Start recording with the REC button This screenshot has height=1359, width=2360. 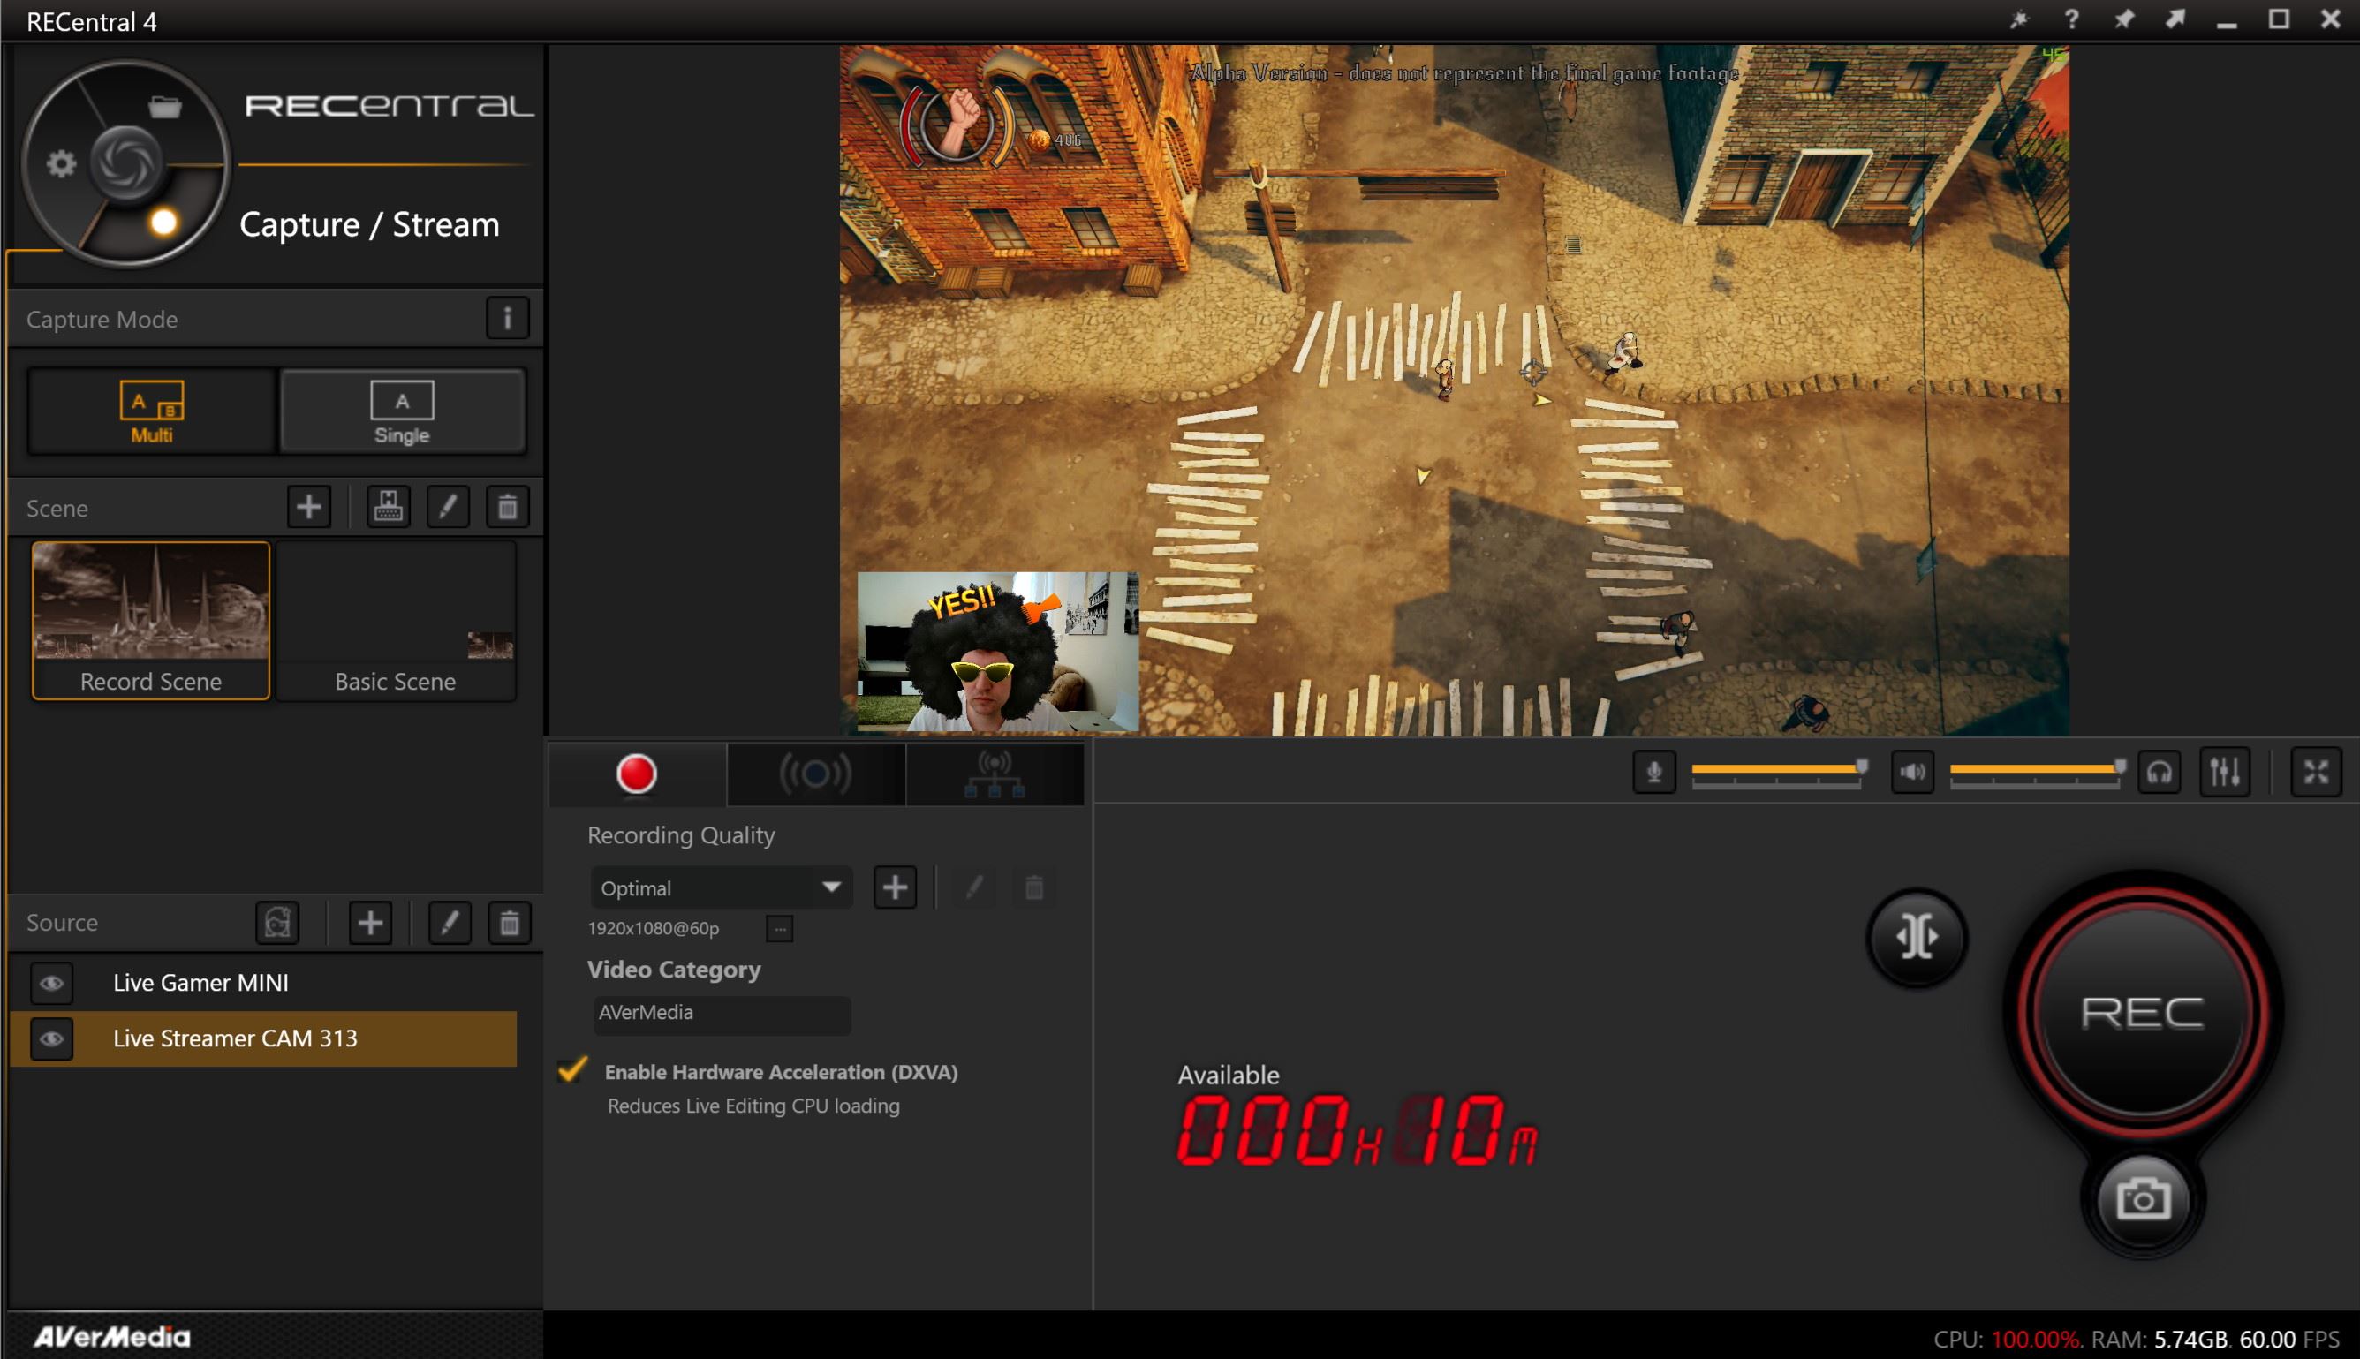pos(2143,1012)
